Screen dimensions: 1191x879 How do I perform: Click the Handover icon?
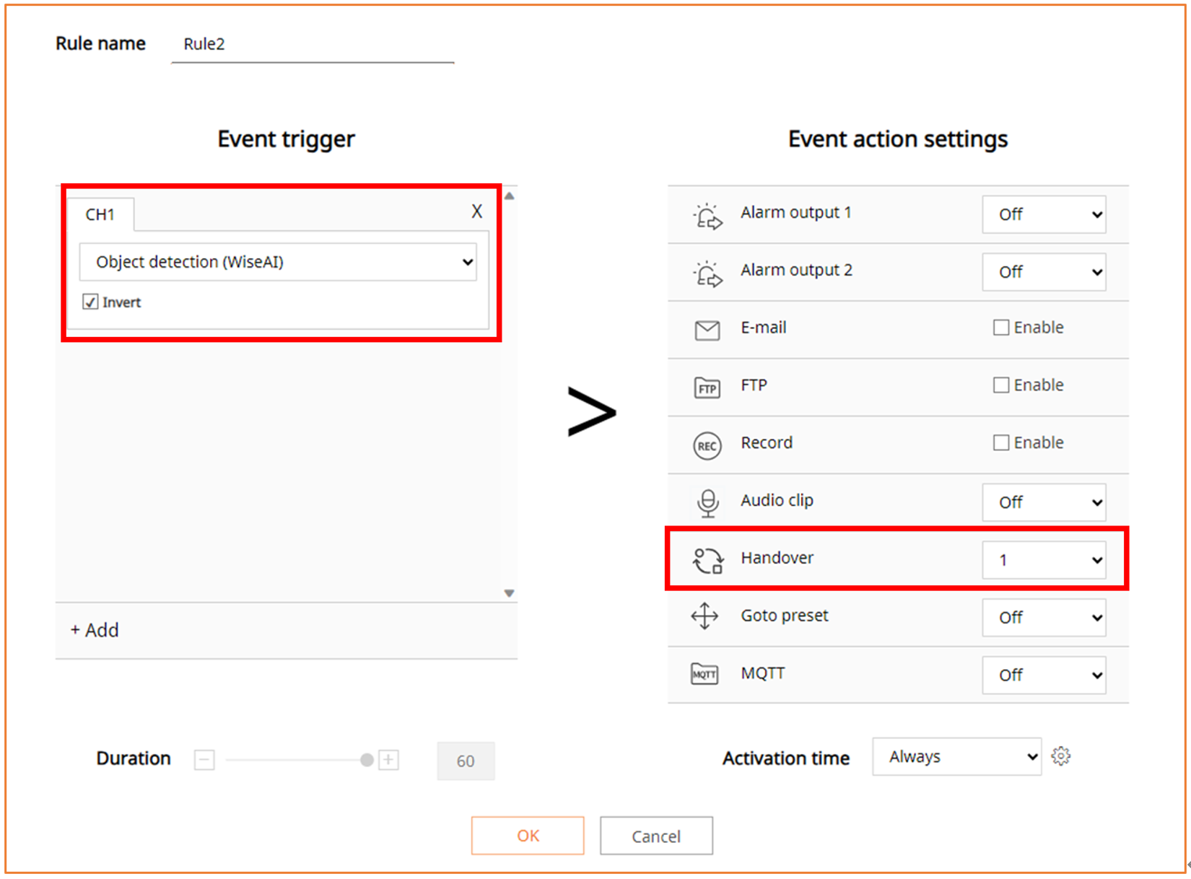click(707, 560)
